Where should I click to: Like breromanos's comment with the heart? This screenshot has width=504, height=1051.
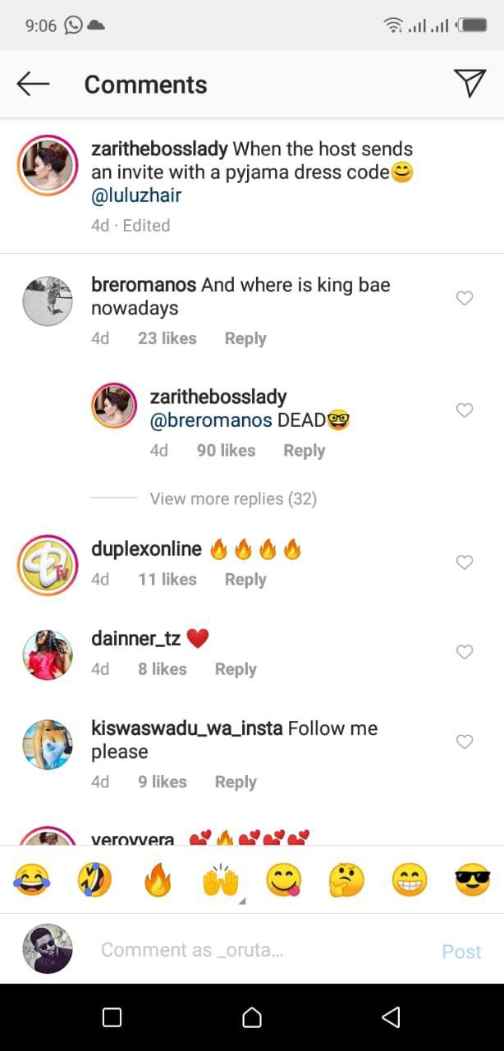[465, 298]
